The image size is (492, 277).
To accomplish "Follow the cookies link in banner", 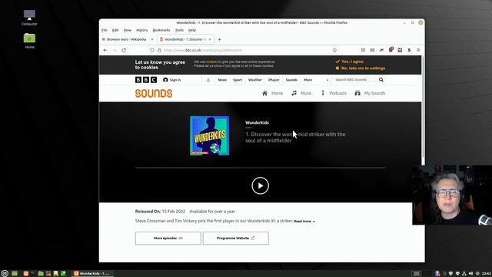I will 212,62.
